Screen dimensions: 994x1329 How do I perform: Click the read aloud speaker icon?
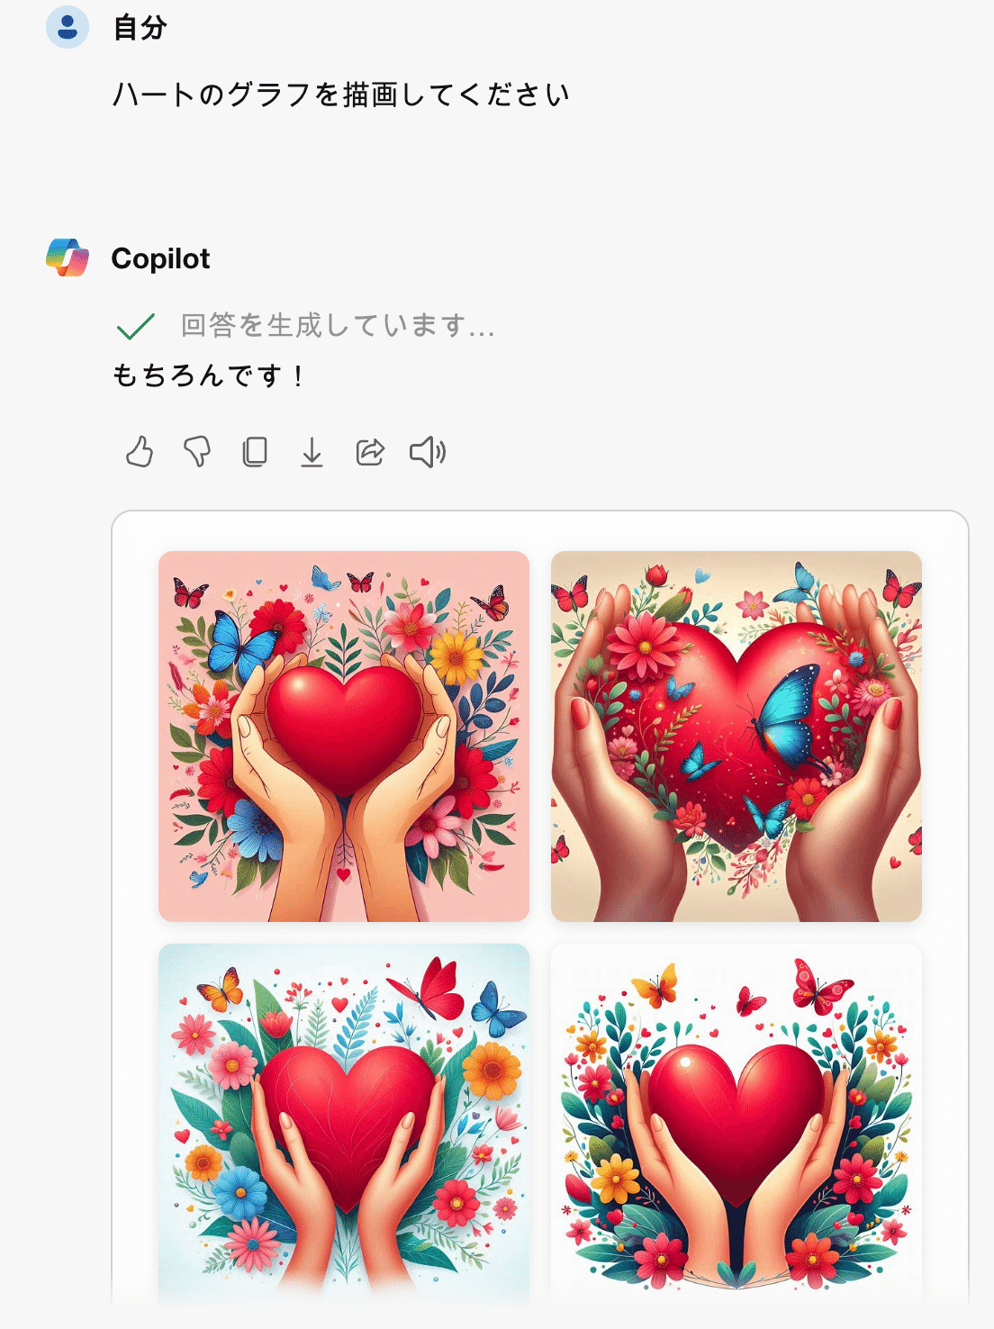click(x=428, y=452)
